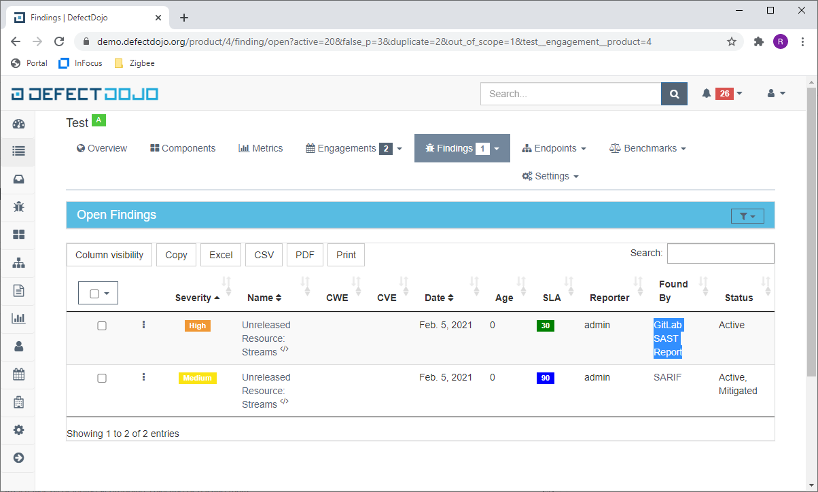Check the checkbox on the High severity finding
Screen dimensions: 818x492
coord(102,326)
